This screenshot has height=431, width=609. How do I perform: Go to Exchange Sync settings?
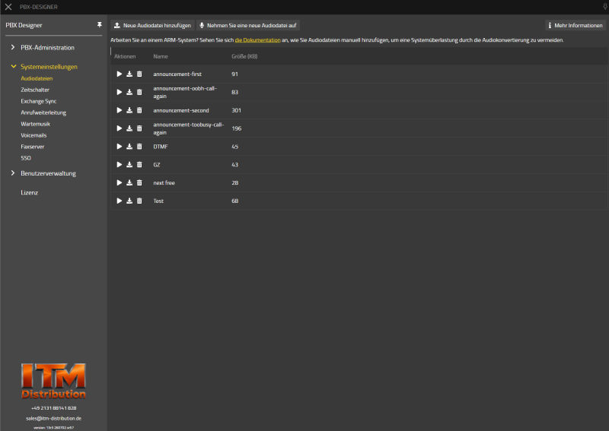(39, 101)
